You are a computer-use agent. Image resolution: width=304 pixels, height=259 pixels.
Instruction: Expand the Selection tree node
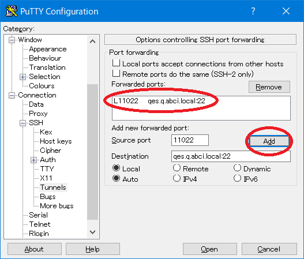[22, 77]
